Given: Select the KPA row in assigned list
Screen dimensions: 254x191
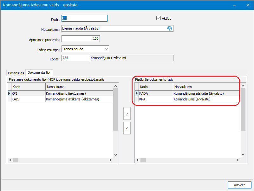Looking at the screenshot, I should pos(187,99).
